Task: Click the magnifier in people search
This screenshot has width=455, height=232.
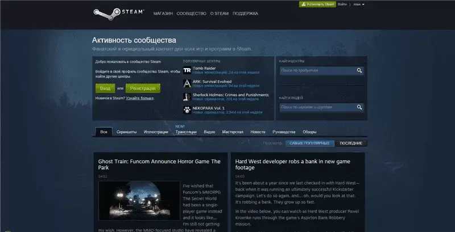Action: [359, 107]
